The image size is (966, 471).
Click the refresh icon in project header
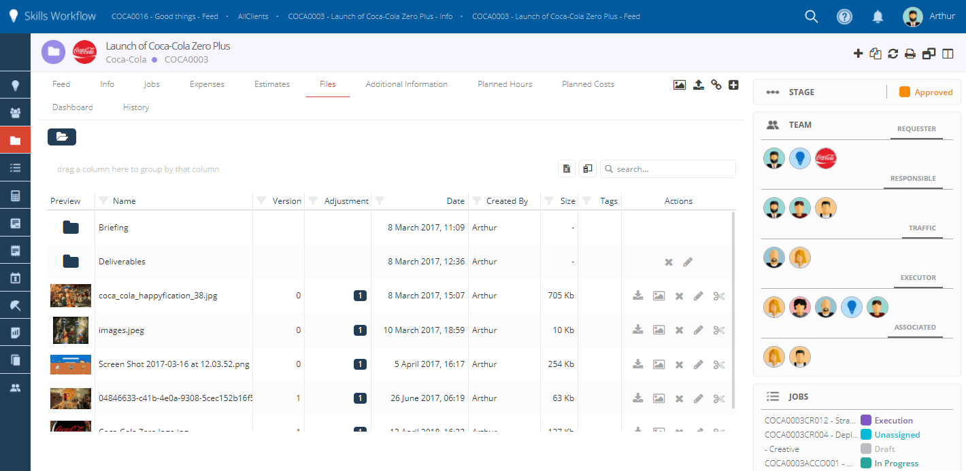(x=893, y=54)
